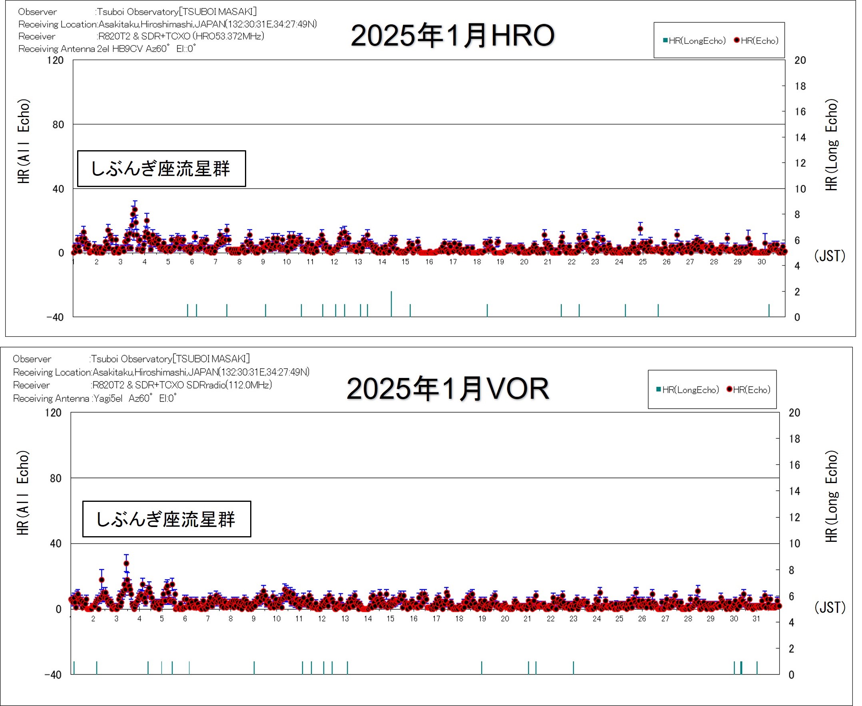Viewport: 862px width, 706px height.
Task: Click day 10 label on VOR chart x-axis
Action: tap(276, 618)
